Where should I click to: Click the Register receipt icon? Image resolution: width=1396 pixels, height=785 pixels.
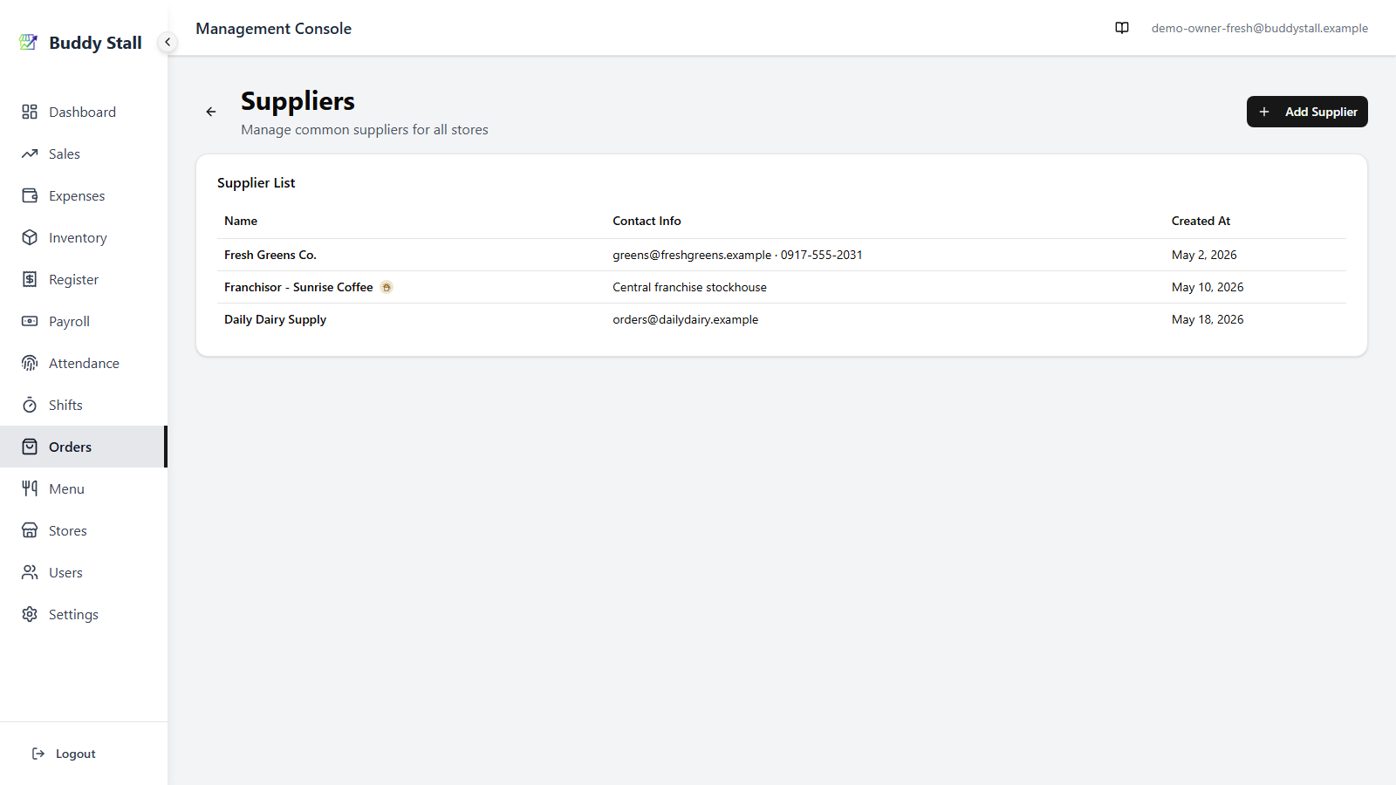coord(30,279)
